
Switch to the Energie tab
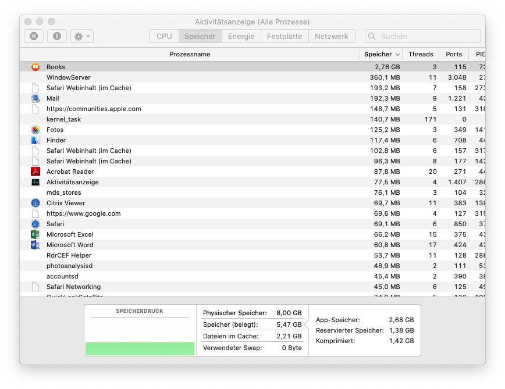click(x=241, y=36)
